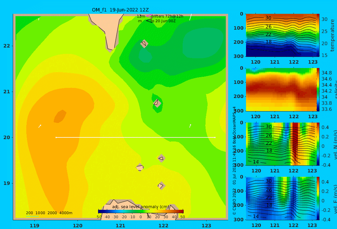The height and width of the screenshot is (229, 337).
Task: Click latitude tick label 22 on the main map
Action: [x=7, y=46]
